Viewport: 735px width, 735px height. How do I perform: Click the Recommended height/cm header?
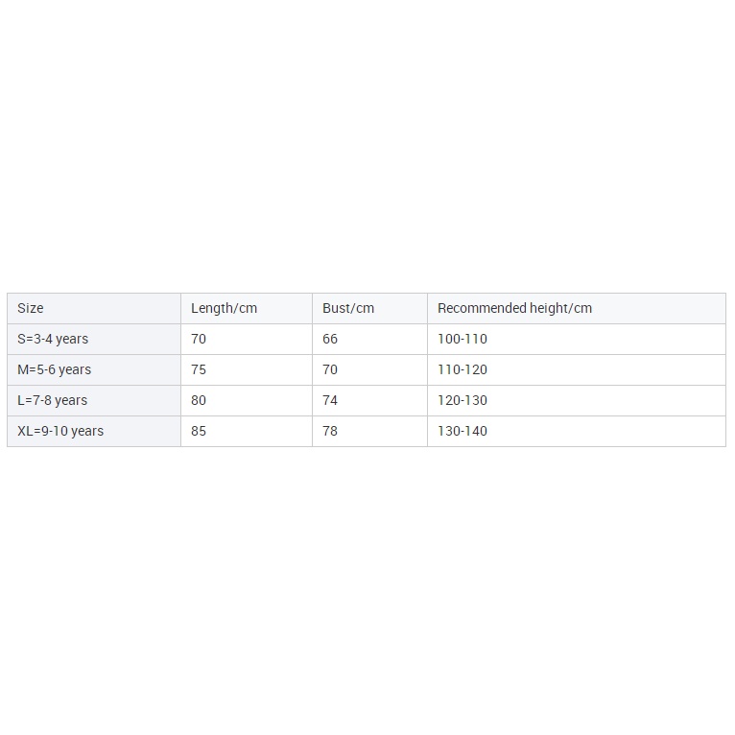point(514,308)
